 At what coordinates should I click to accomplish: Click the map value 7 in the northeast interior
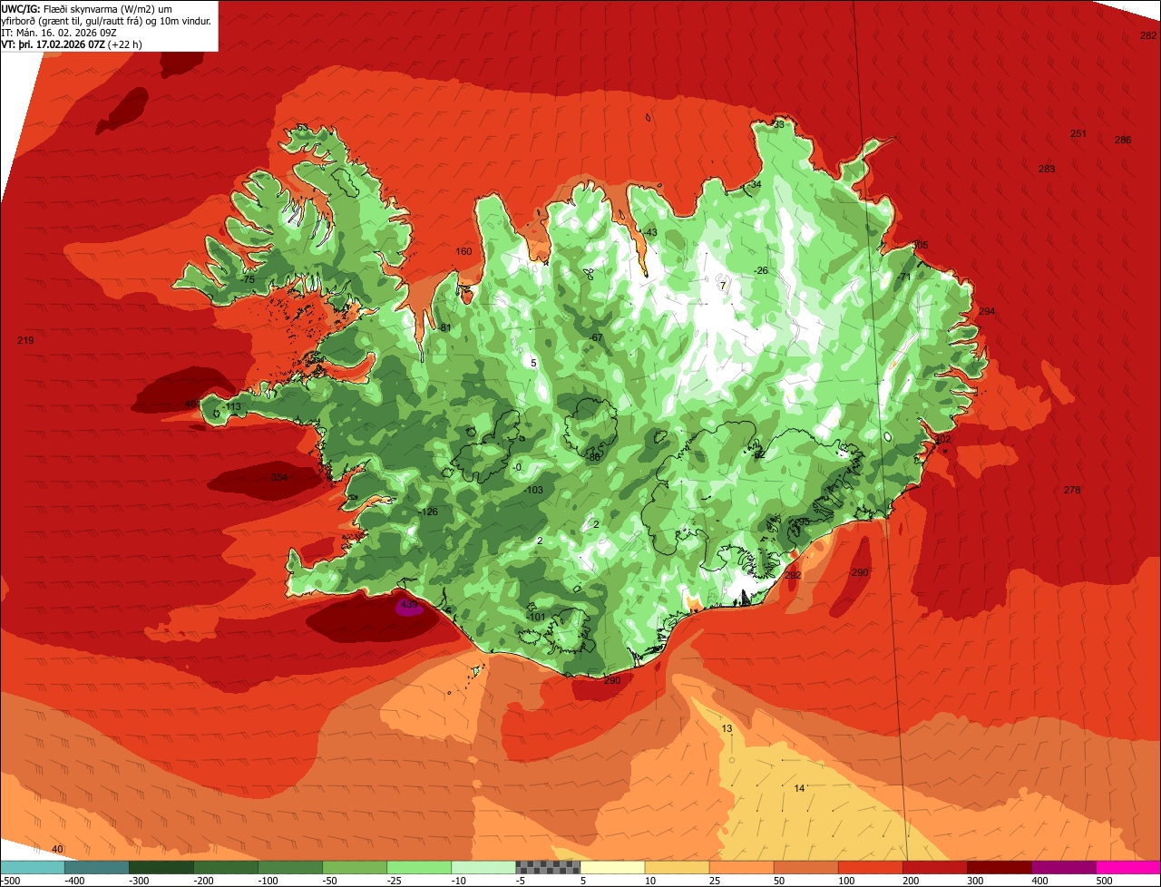(x=723, y=286)
